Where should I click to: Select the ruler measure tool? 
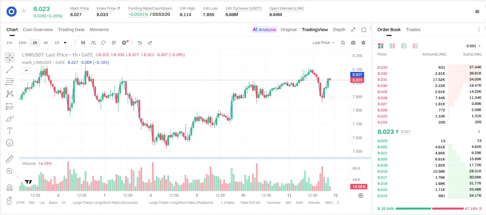point(10,159)
